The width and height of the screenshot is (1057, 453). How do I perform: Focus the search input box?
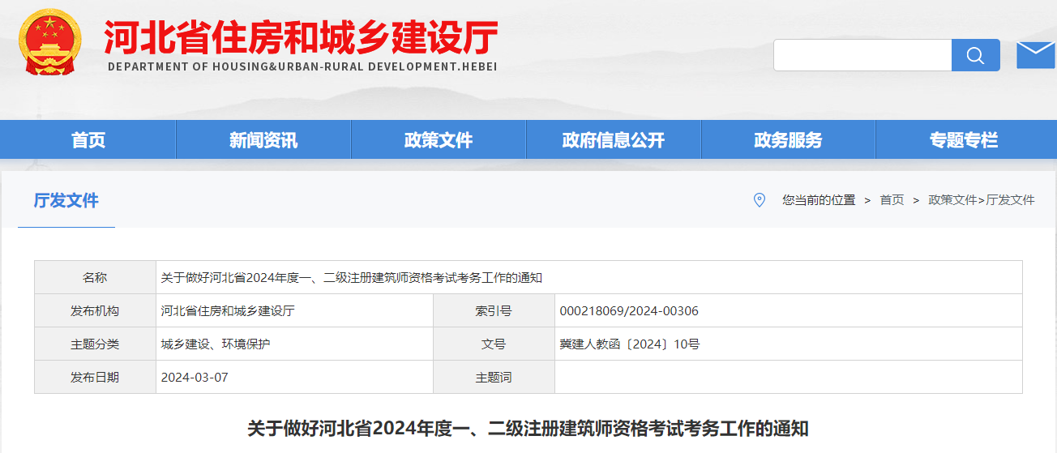[862, 55]
